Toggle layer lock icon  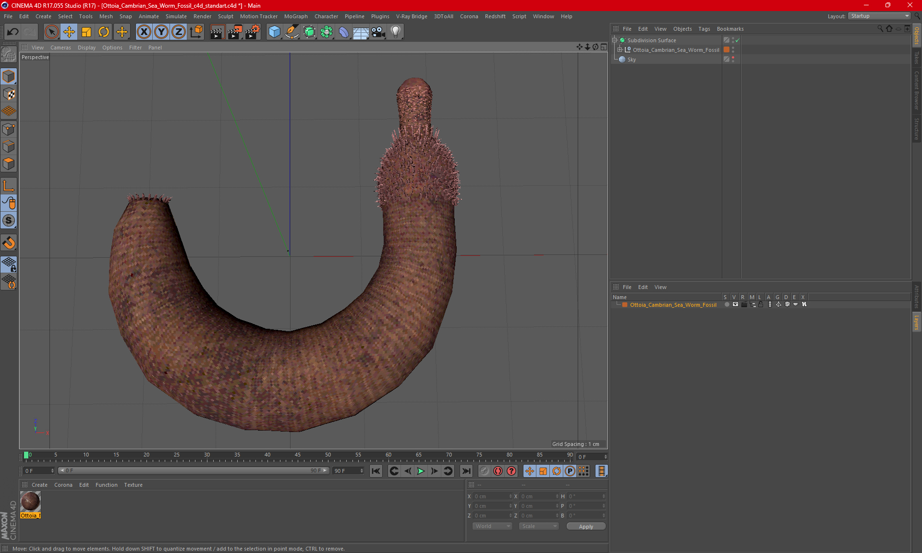pos(761,304)
